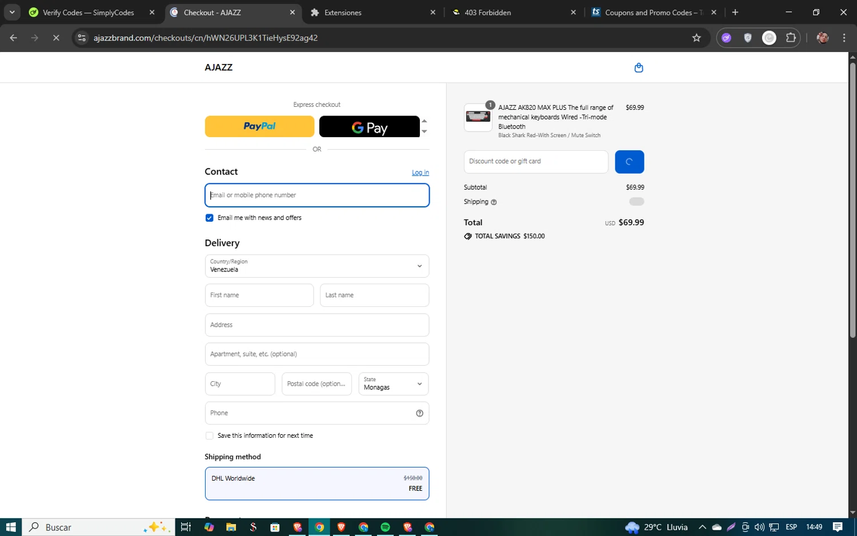Image resolution: width=857 pixels, height=536 pixels.
Task: Click the phone field help question mark icon
Action: 419,413
